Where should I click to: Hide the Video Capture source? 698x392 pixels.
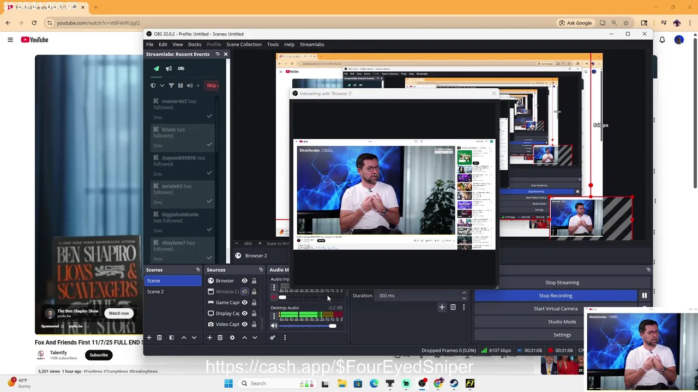(x=244, y=324)
